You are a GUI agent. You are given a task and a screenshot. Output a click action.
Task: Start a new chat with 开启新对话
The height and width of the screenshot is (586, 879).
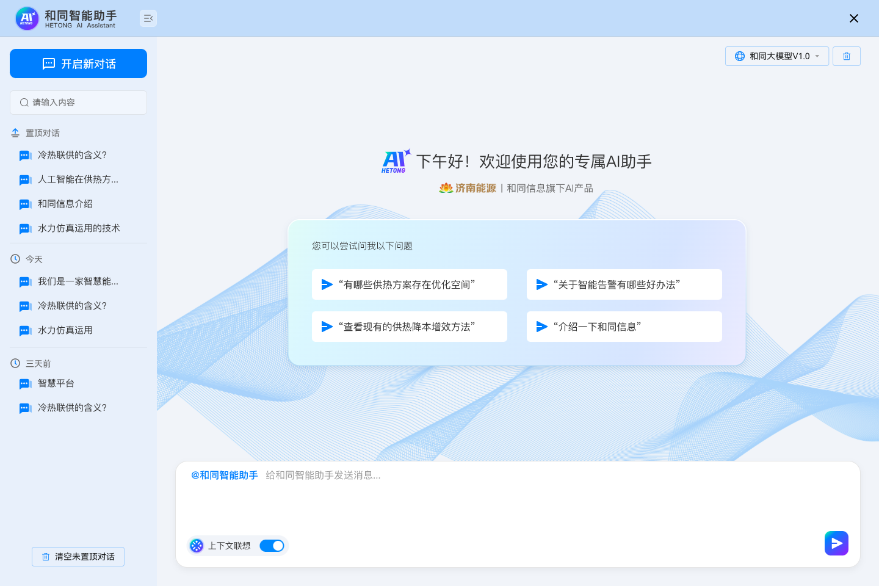click(78, 63)
